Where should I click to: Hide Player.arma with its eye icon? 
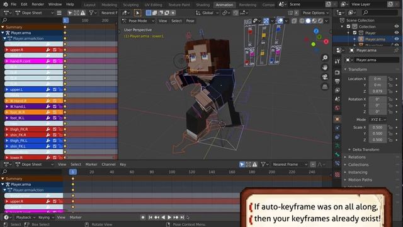coord(397,39)
